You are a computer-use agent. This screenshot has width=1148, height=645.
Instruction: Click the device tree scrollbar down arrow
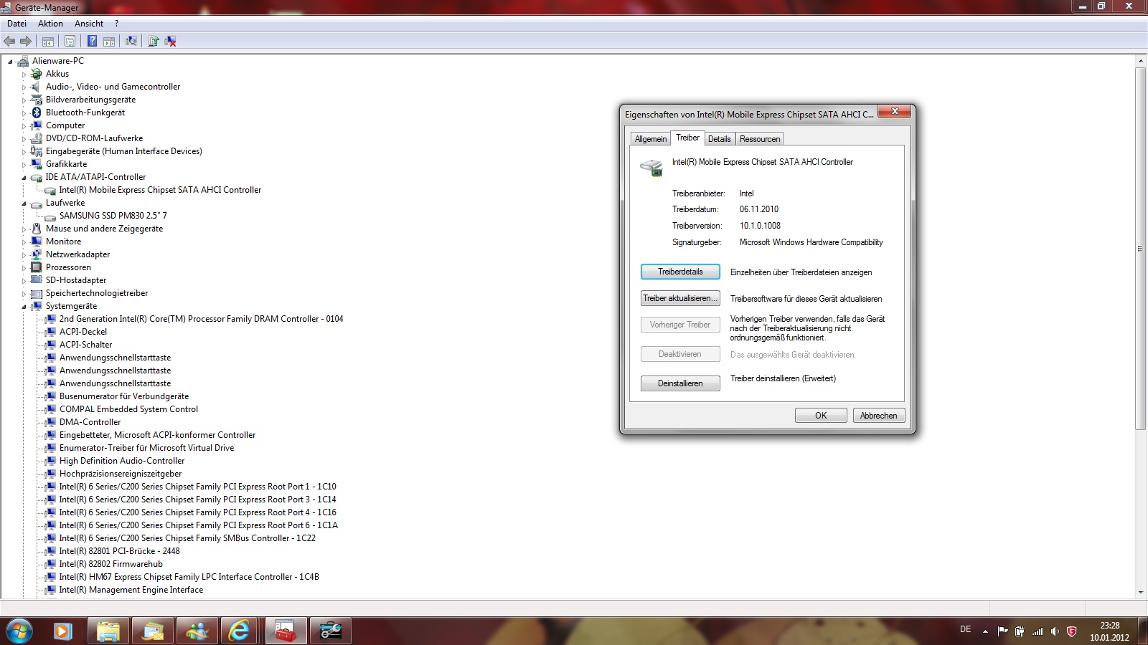[x=1140, y=593]
